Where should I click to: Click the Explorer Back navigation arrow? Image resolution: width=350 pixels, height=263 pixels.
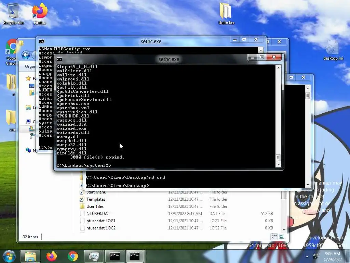pos(26,55)
